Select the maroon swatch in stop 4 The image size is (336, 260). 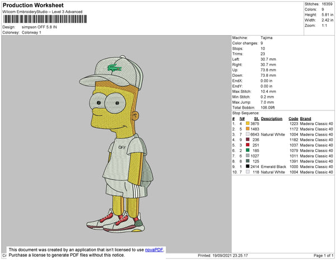click(x=248, y=140)
